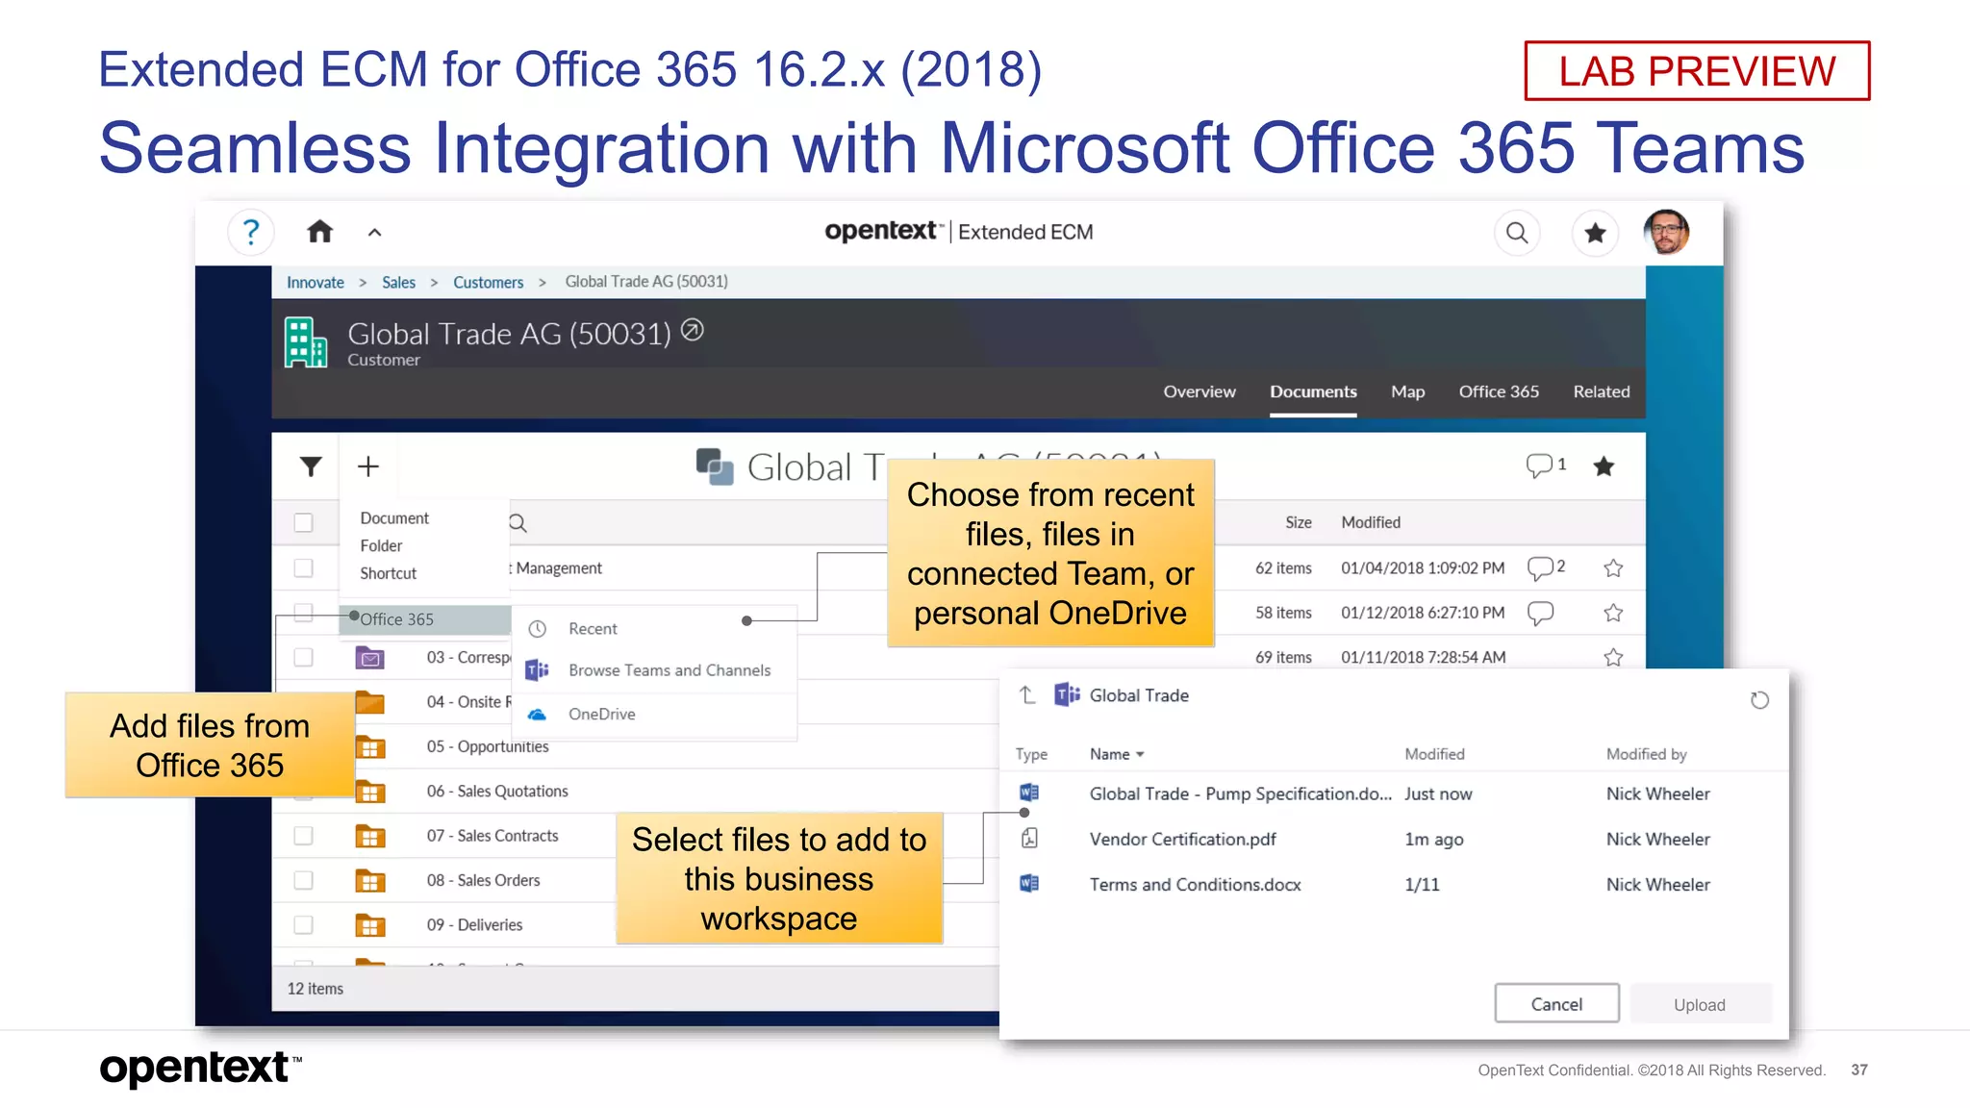Check the 07 - Sales Contracts box
This screenshot has height=1108, width=1970.
[303, 836]
